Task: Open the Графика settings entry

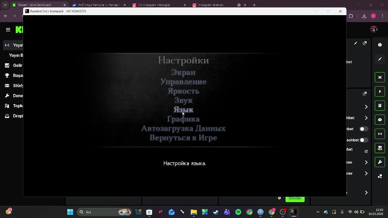Action: click(x=183, y=119)
